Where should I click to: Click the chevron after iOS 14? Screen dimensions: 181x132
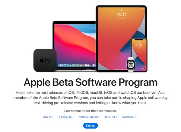click(53, 117)
